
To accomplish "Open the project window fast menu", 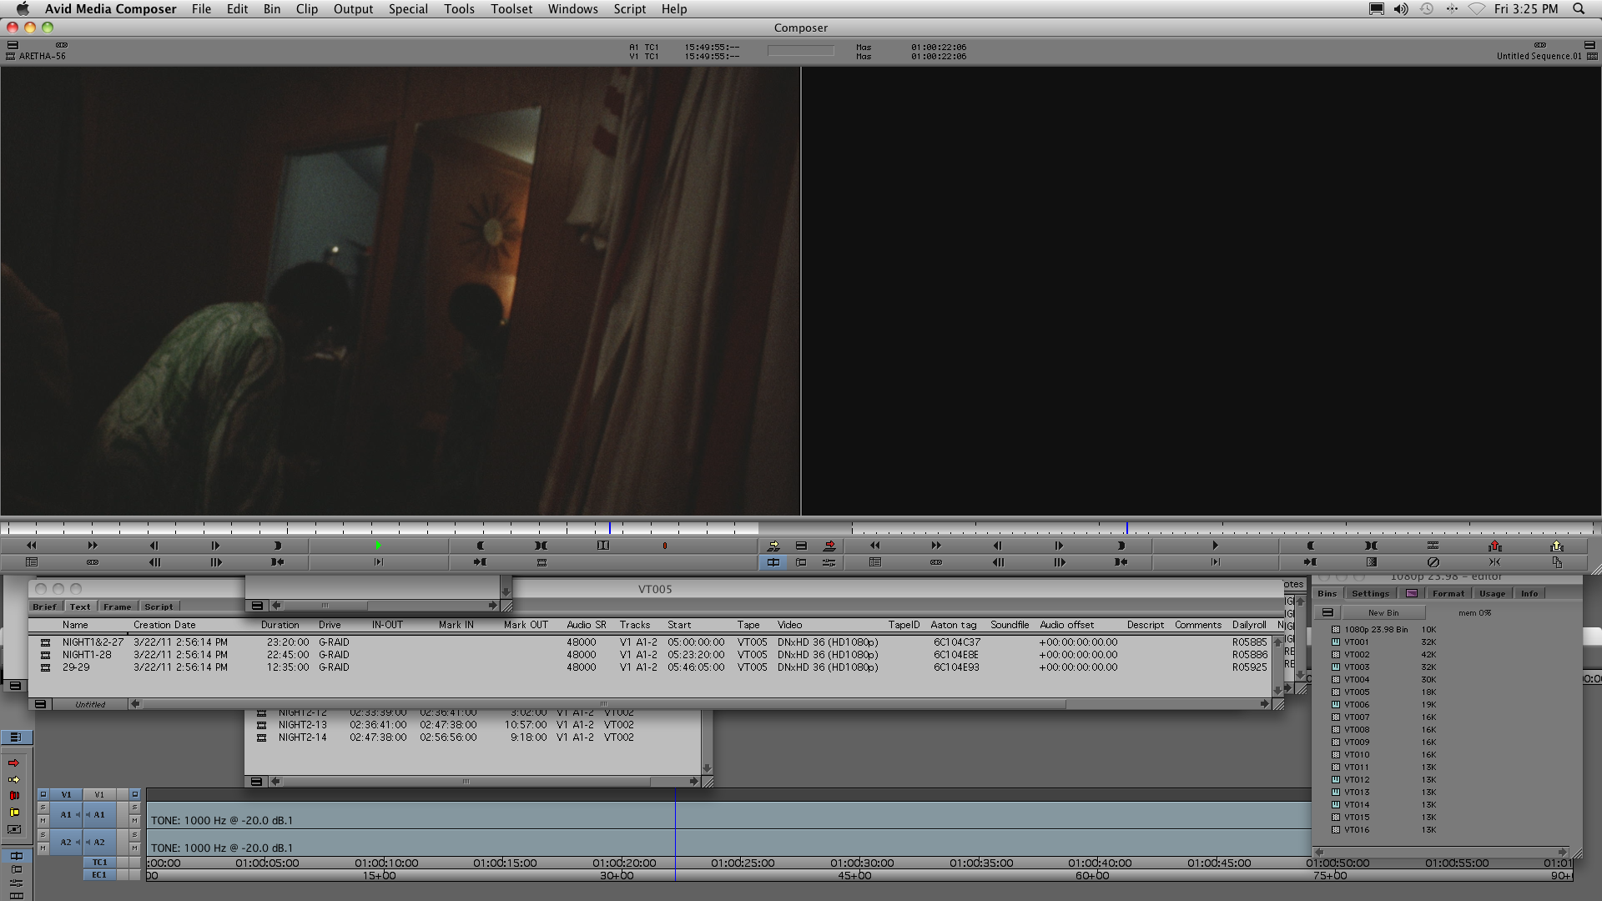I will (x=1327, y=612).
